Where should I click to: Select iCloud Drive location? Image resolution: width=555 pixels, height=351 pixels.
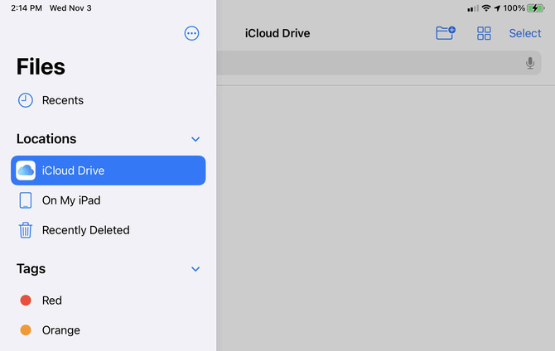pyautogui.click(x=109, y=171)
